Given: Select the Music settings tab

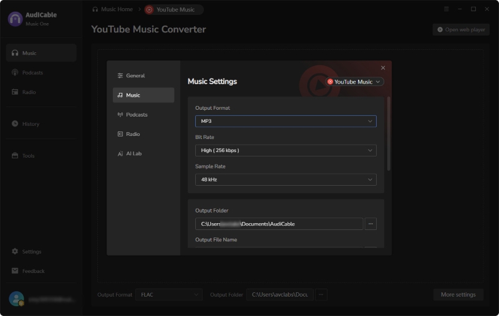Looking at the screenshot, I should tap(143, 95).
